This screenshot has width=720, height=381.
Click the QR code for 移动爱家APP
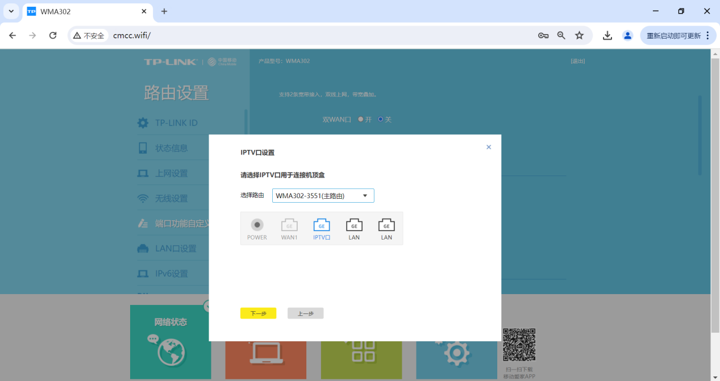[x=519, y=345]
